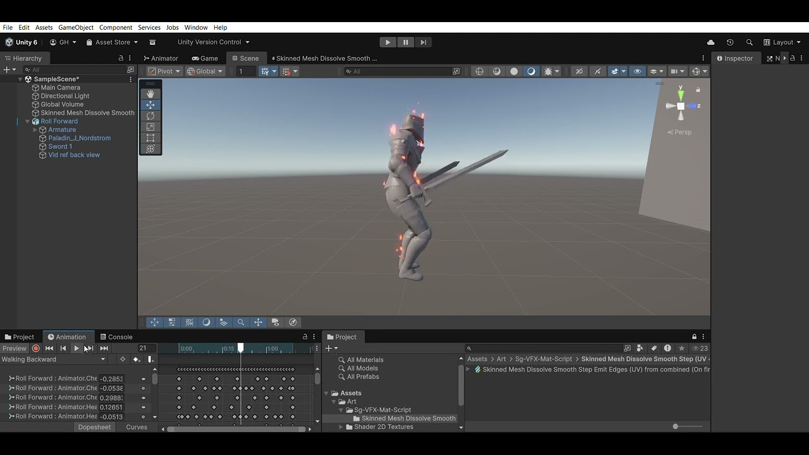The image size is (809, 455).
Task: Toggle scene gizmos visibility eye
Action: (637, 71)
